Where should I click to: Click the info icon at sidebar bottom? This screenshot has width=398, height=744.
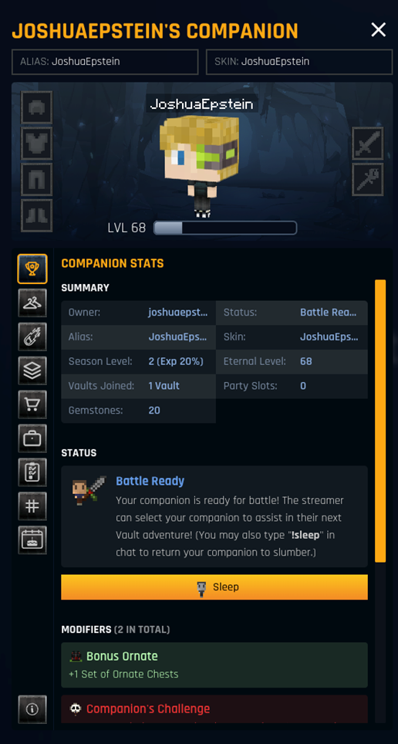point(32,709)
